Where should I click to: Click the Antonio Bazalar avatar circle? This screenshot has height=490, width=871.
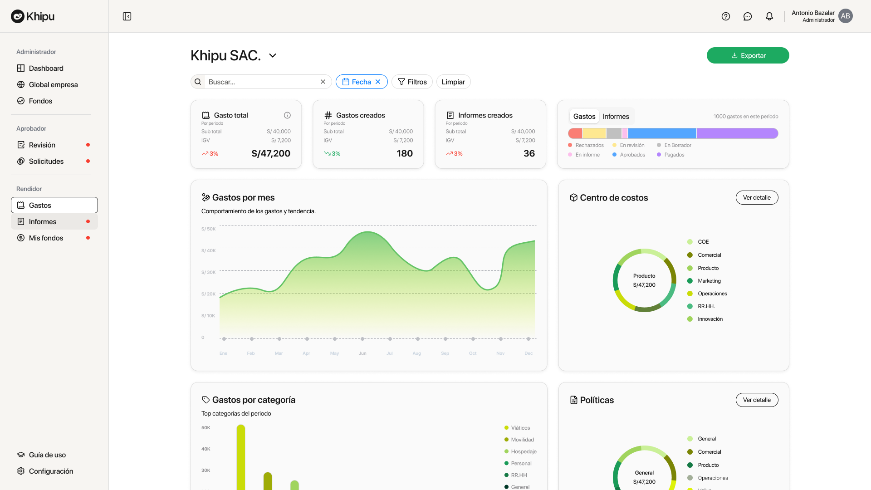tap(846, 16)
